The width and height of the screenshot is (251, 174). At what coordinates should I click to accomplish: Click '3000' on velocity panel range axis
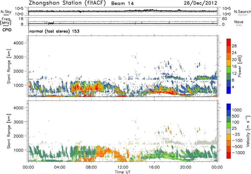18,122
